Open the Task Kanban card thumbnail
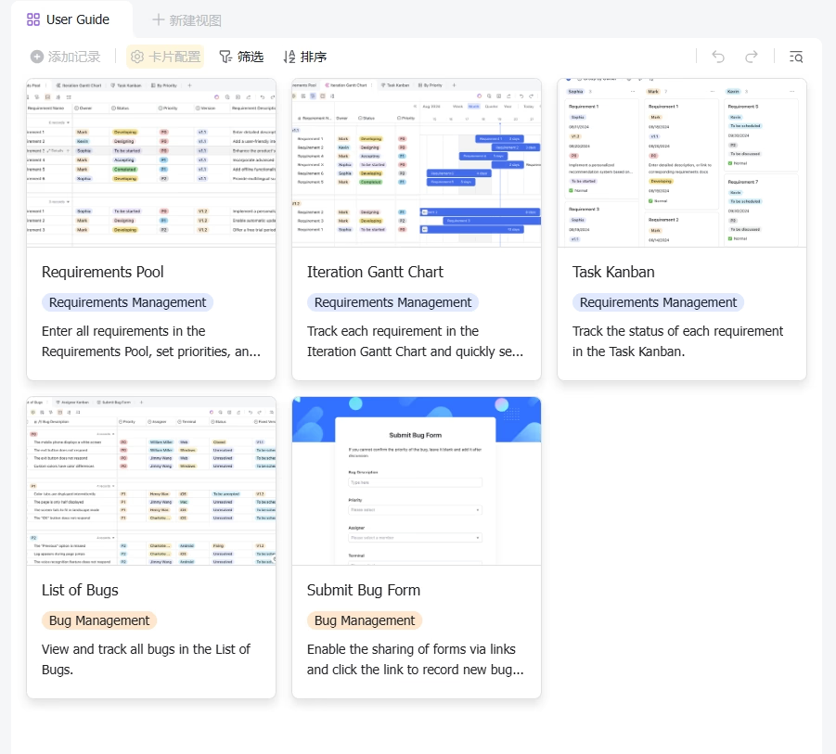This screenshot has height=754, width=836. (682, 163)
